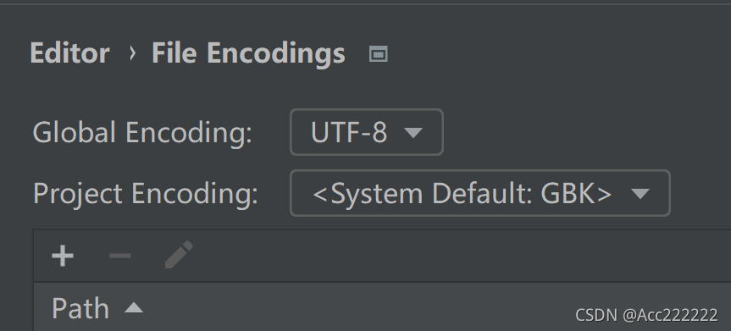731x331 pixels.
Task: Click the breadcrumb chevron after Editor
Action: (x=132, y=53)
